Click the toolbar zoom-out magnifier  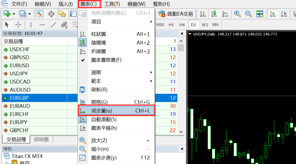[x=248, y=14]
